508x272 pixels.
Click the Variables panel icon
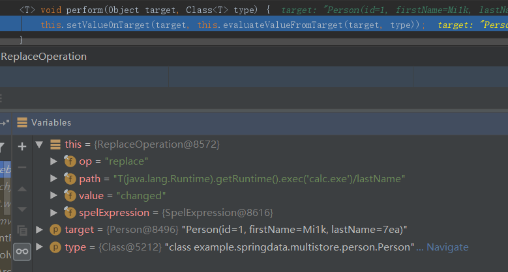pyautogui.click(x=22, y=122)
